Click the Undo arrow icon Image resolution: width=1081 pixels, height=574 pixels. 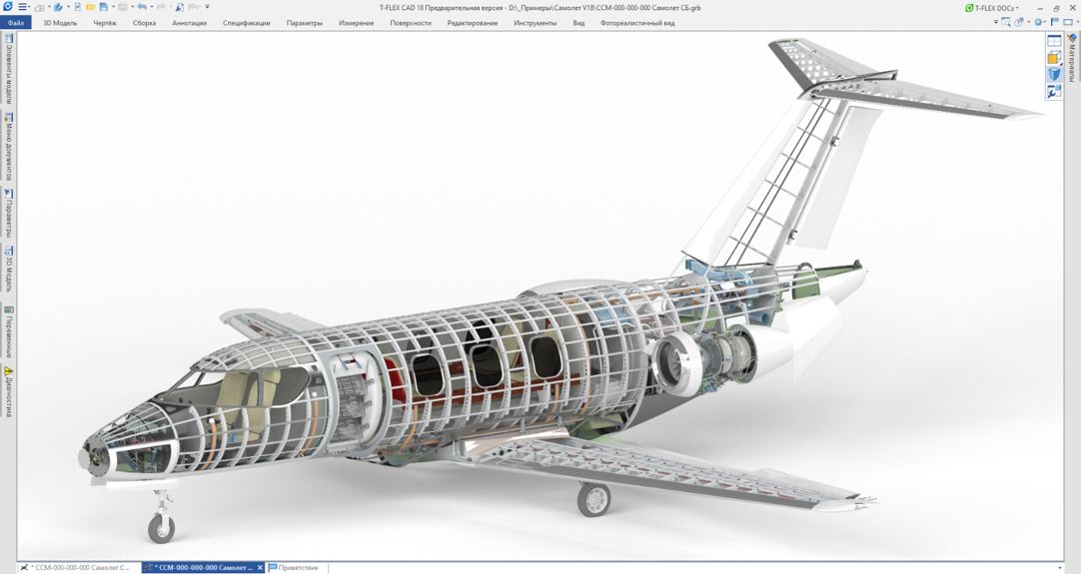point(142,7)
